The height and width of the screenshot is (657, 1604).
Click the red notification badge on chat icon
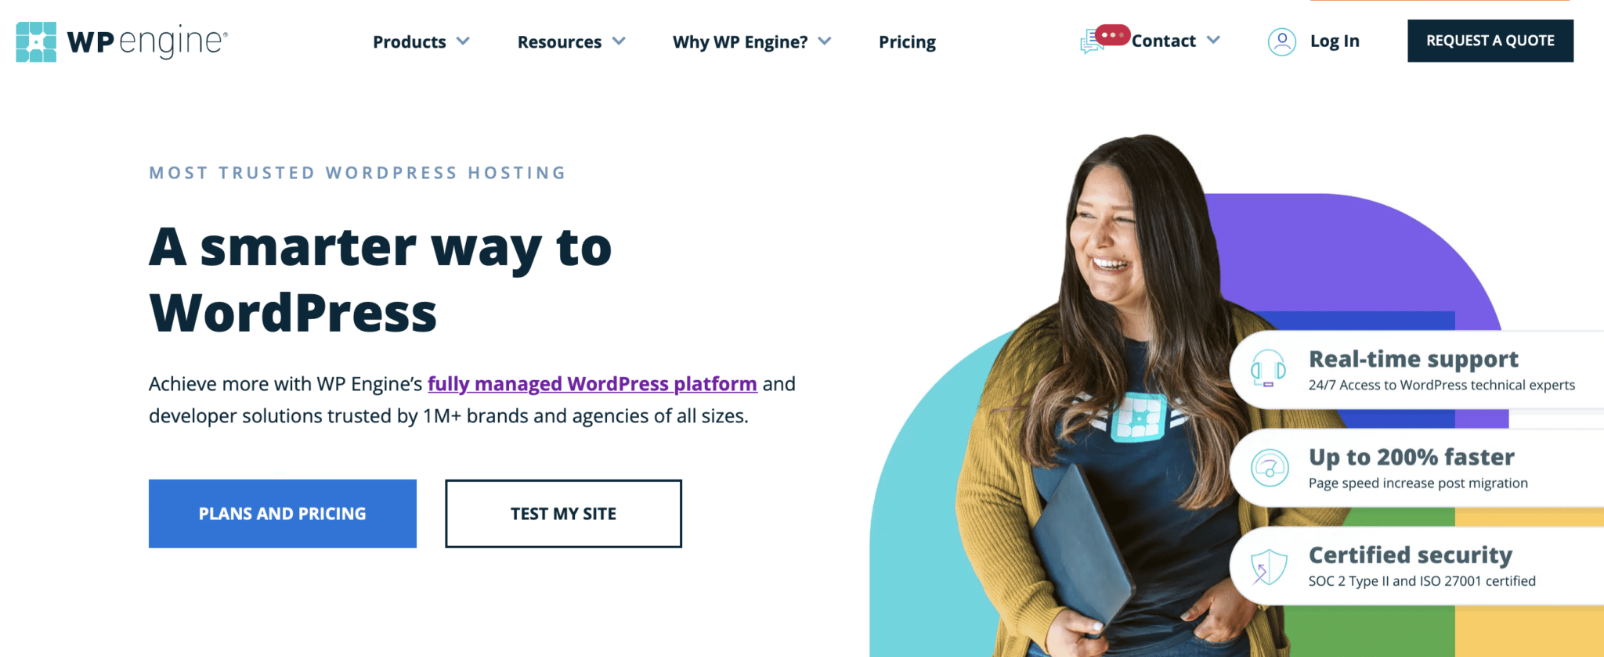click(1112, 35)
